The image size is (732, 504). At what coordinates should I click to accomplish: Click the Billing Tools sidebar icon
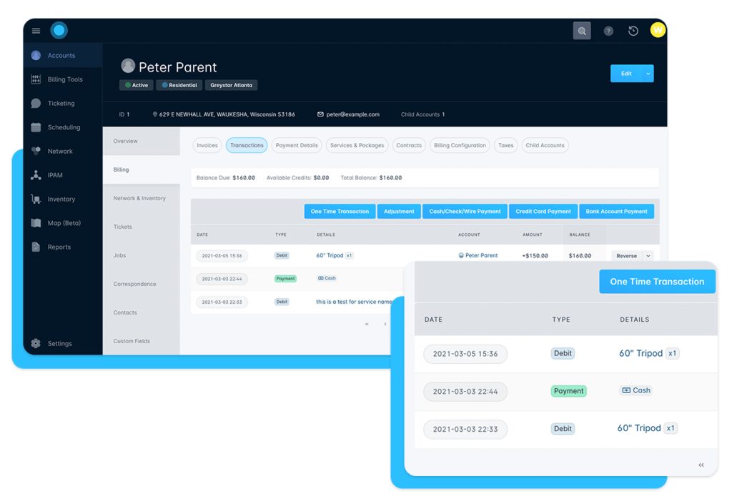pos(36,79)
